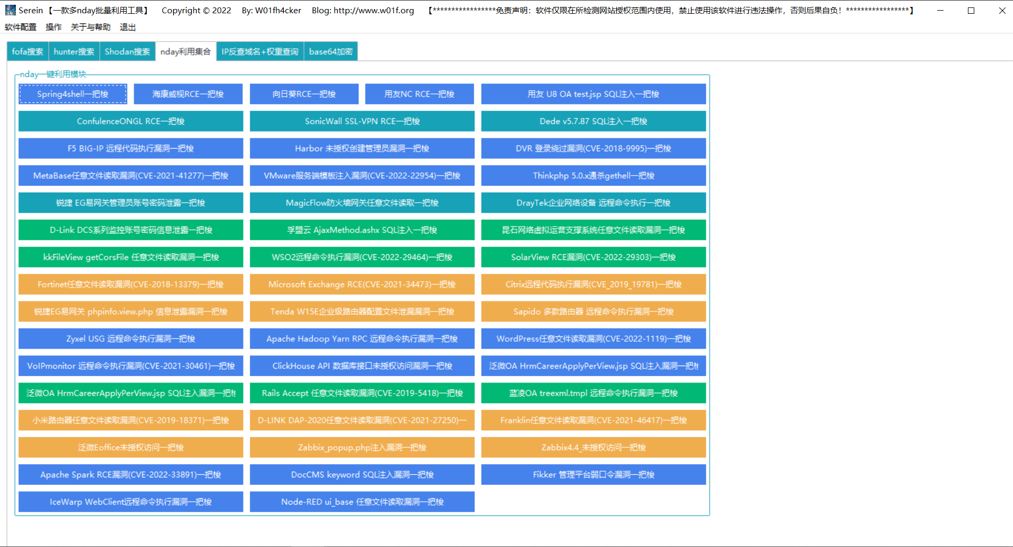Click green 泛微OA HrmCareerApplyPerView.jsp button

coord(131,393)
